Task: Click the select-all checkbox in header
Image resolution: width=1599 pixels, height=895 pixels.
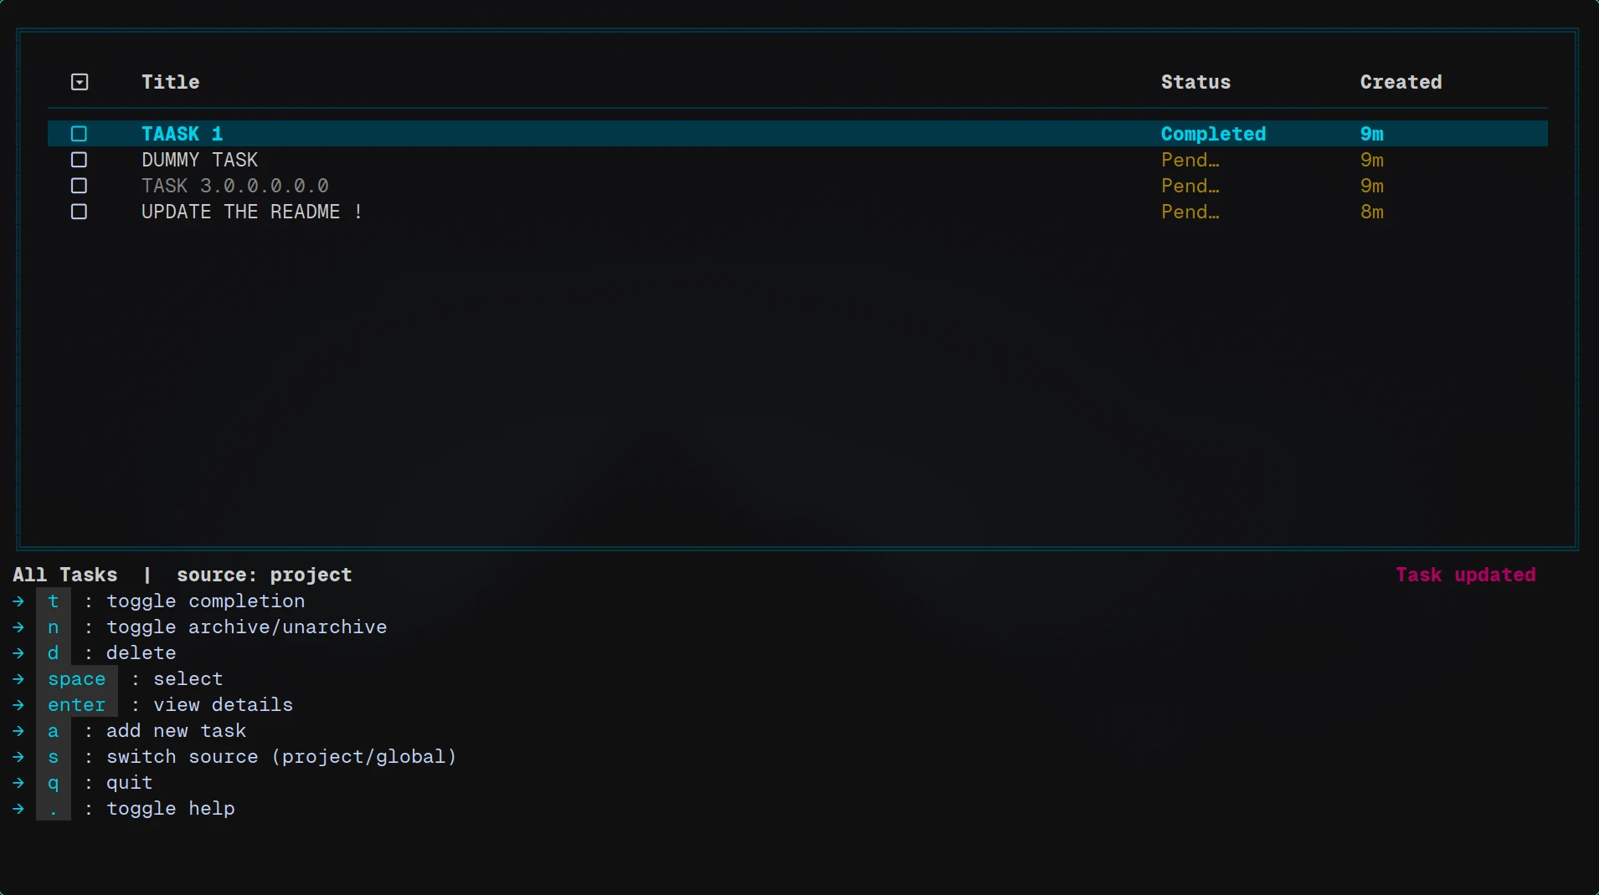Action: pyautogui.click(x=80, y=82)
